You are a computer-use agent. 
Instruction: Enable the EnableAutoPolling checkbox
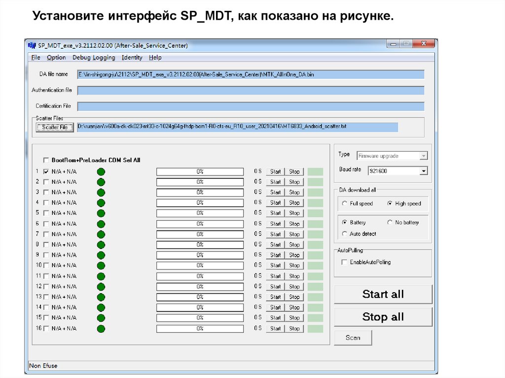point(344,262)
